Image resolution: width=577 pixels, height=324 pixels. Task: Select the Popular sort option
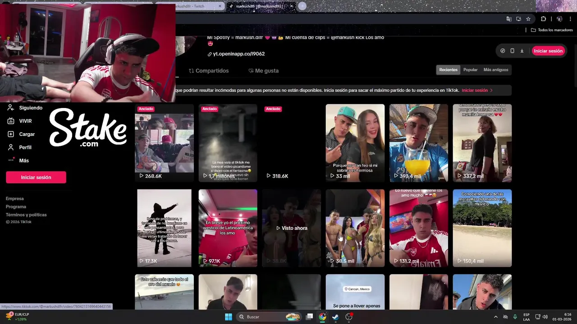tap(470, 70)
